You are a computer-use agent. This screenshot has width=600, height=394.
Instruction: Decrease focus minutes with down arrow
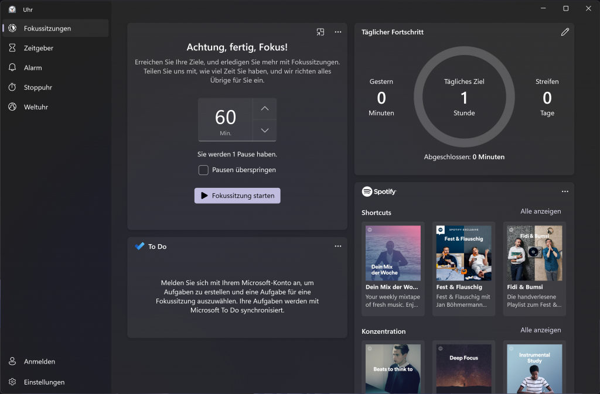click(x=264, y=131)
